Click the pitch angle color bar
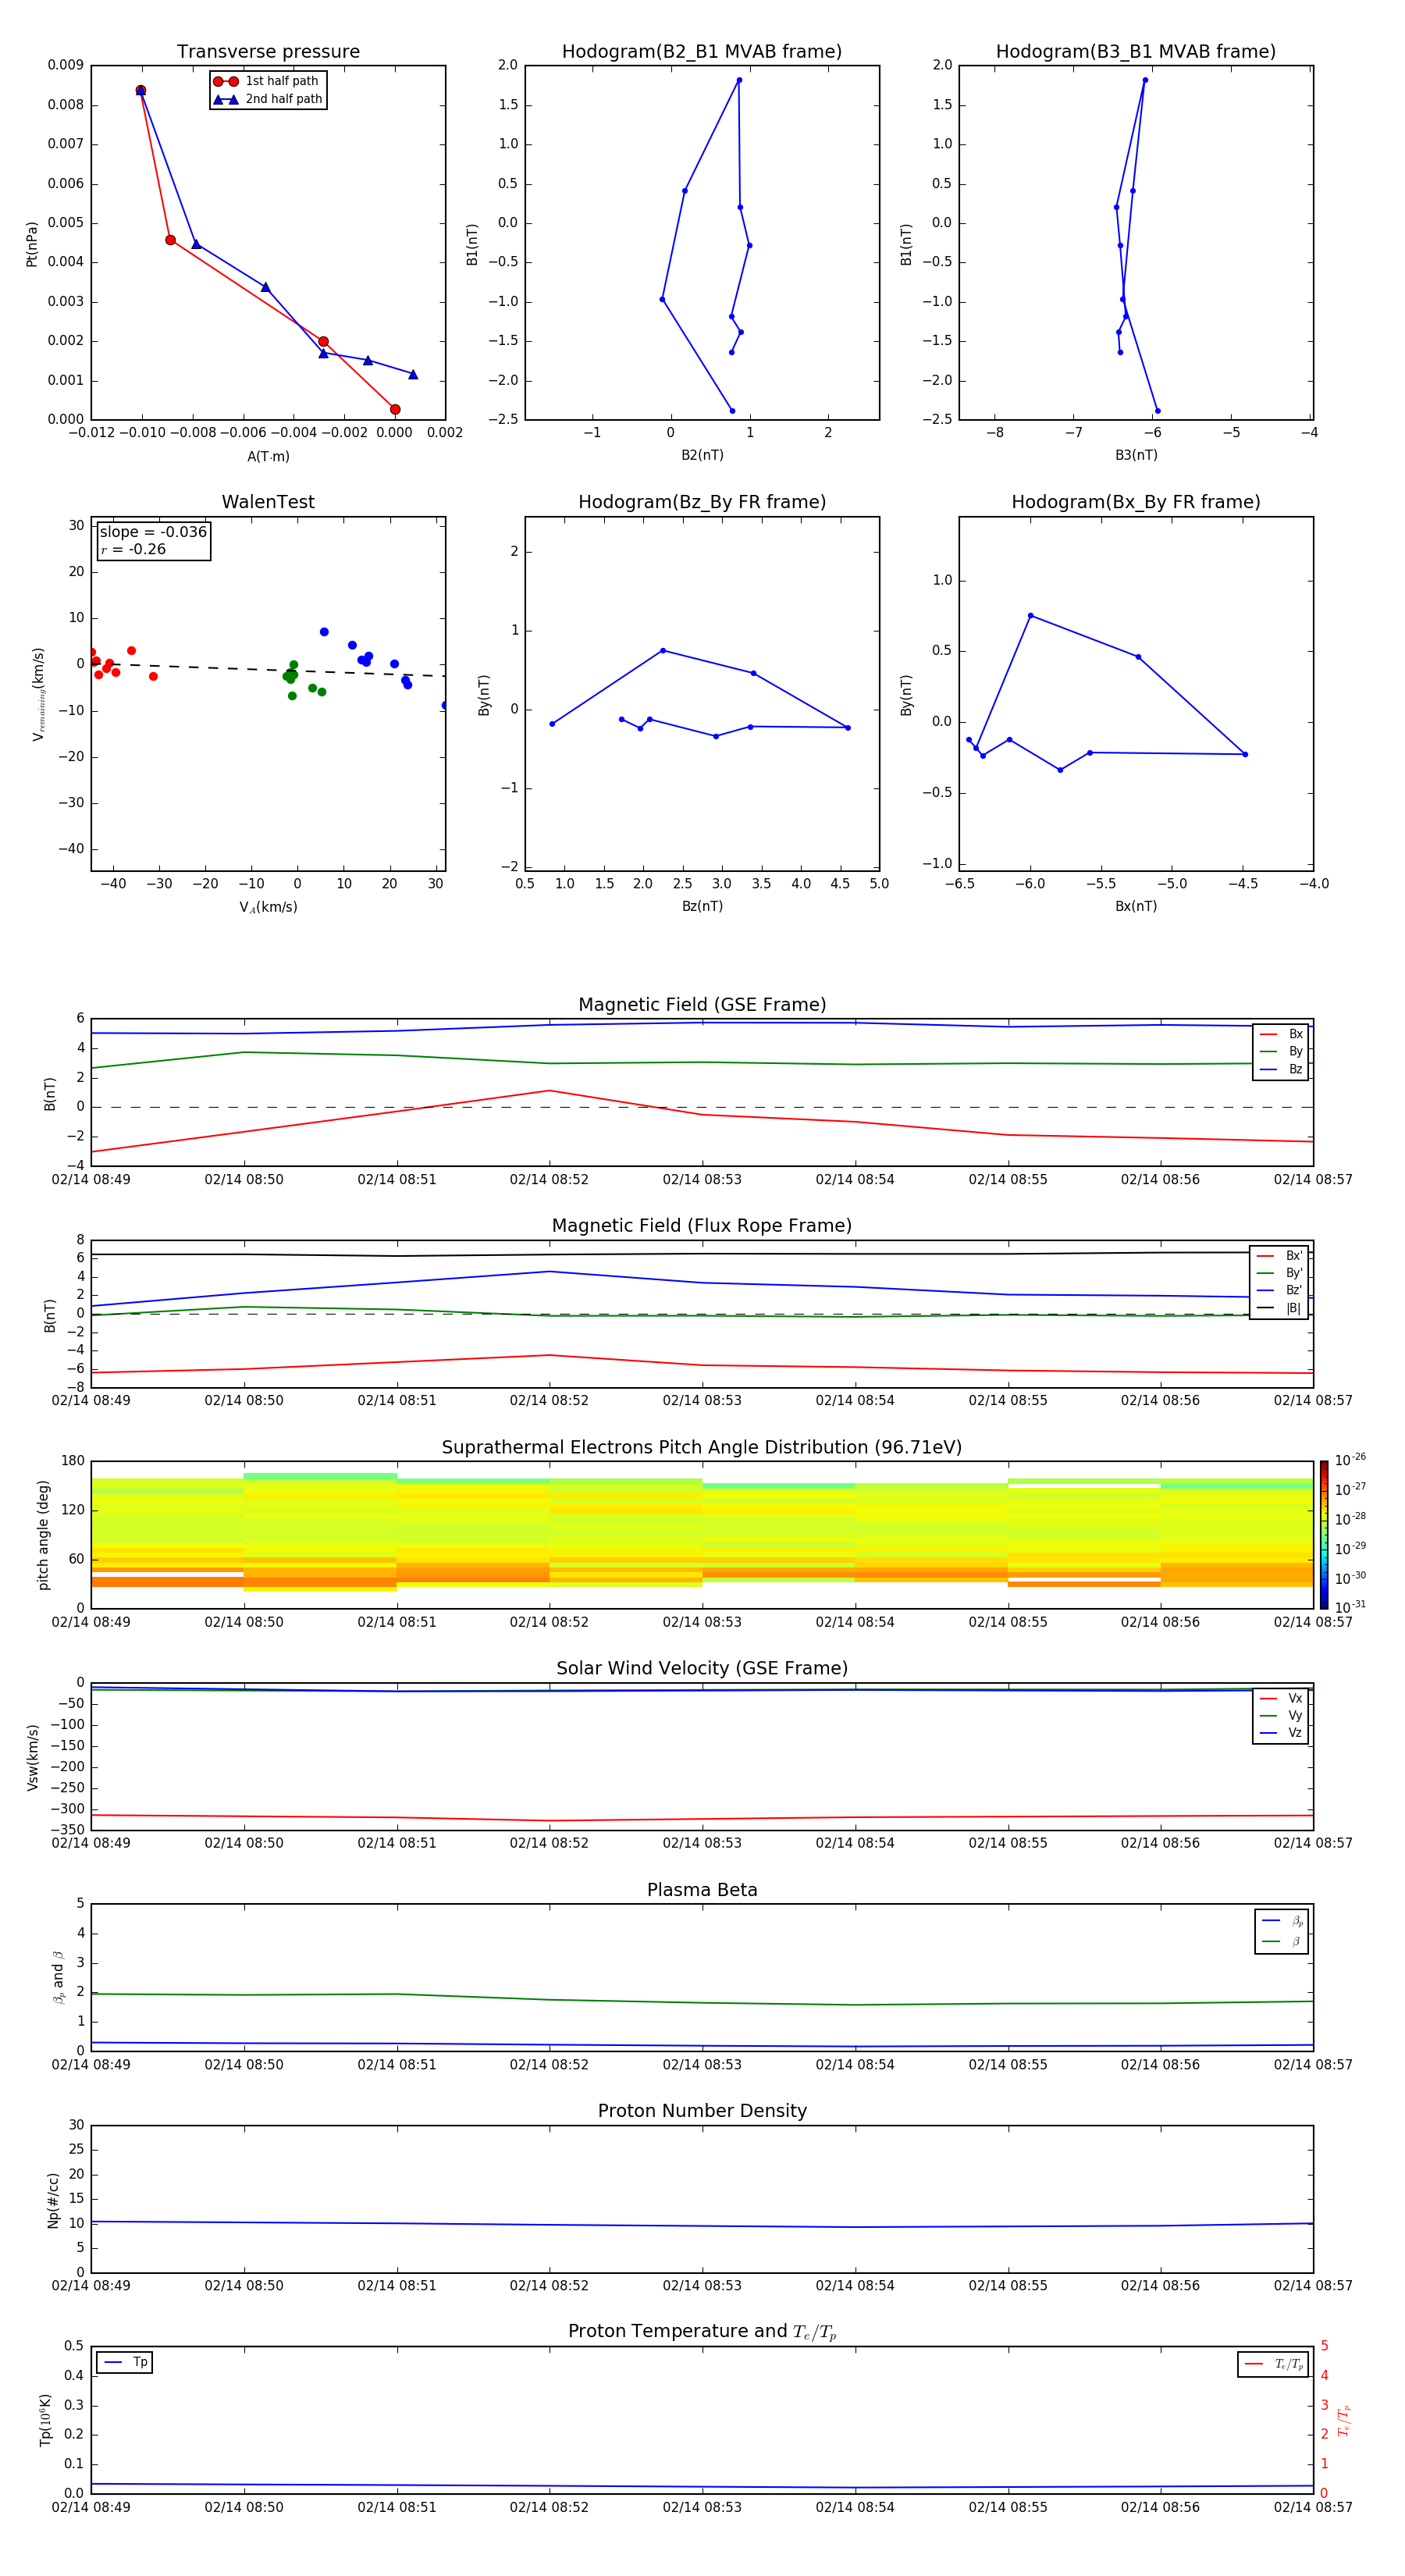1405x2576 pixels. coord(1323,1535)
